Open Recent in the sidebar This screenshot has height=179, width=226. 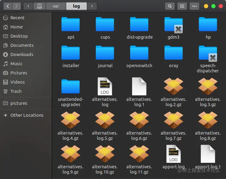26,18
